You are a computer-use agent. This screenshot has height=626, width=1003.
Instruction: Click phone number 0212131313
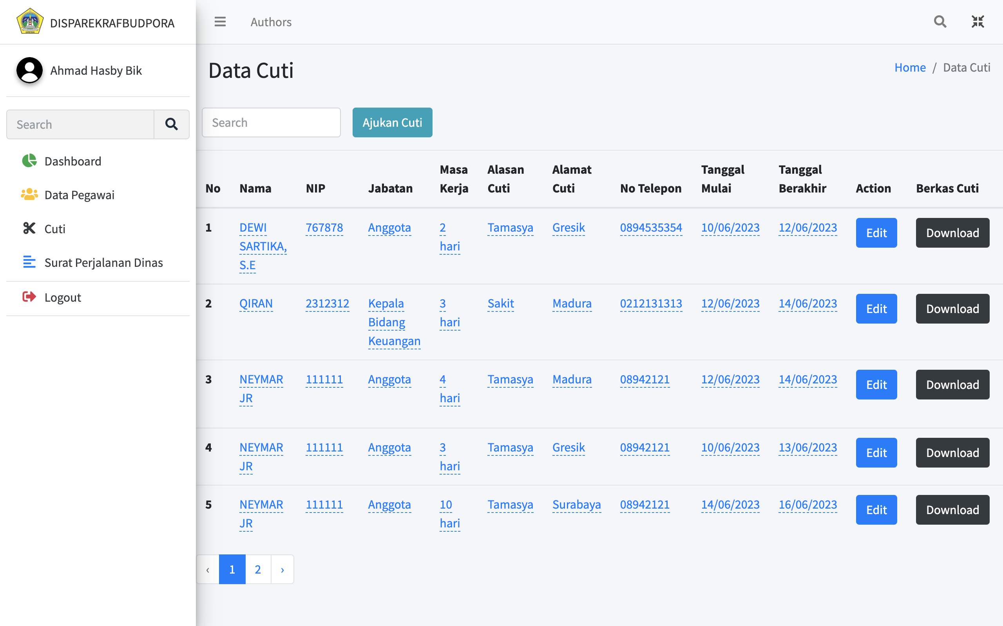coord(651,304)
